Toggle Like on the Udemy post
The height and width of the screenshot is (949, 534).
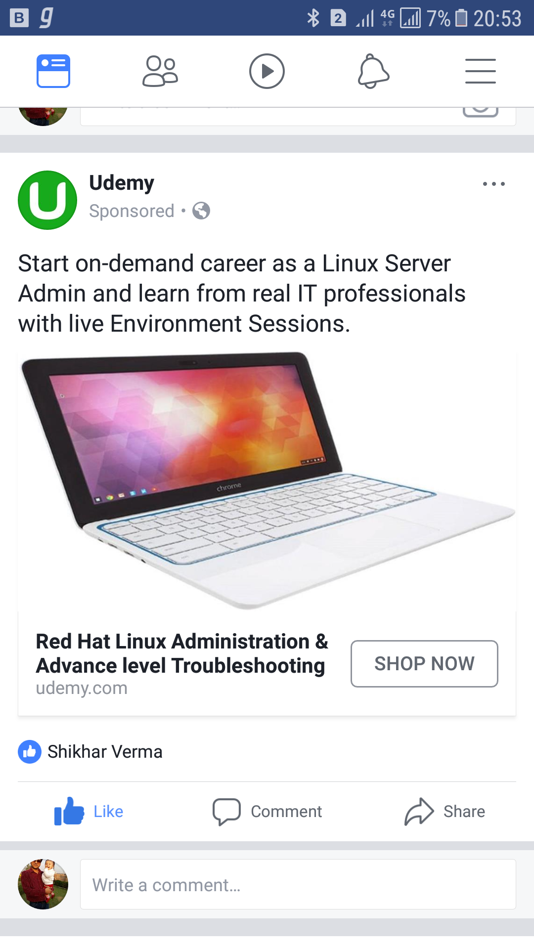click(x=89, y=812)
